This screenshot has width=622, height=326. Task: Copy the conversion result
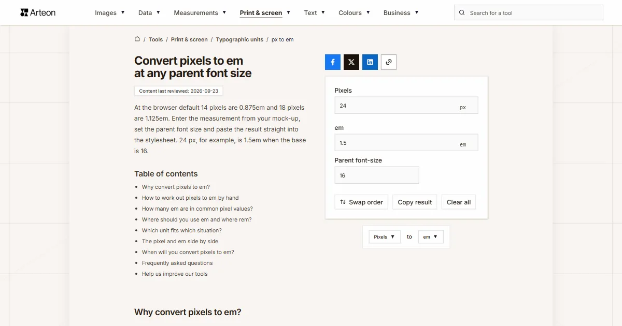coord(415,202)
